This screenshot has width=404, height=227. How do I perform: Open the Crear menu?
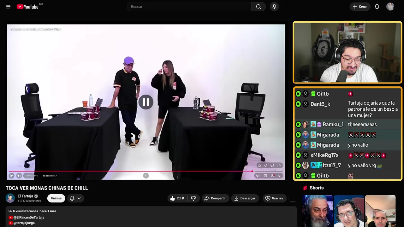[360, 7]
